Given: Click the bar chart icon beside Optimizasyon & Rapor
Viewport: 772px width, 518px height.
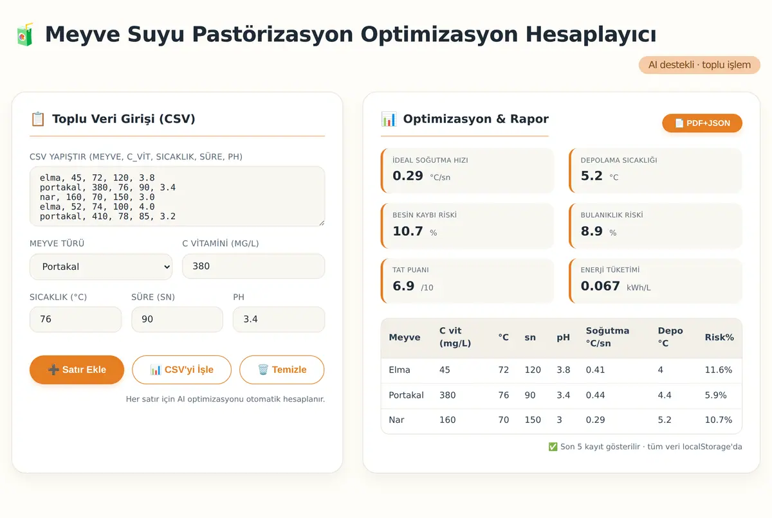Looking at the screenshot, I should pyautogui.click(x=389, y=119).
